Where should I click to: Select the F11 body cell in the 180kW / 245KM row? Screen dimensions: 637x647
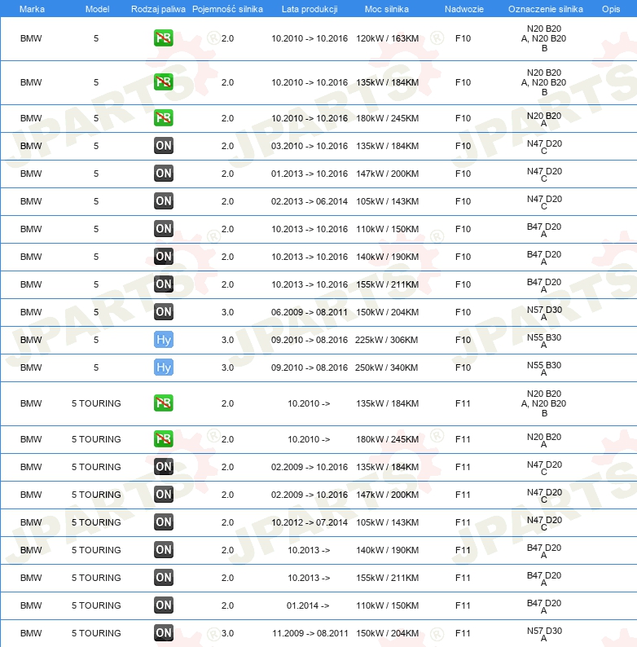click(x=463, y=439)
